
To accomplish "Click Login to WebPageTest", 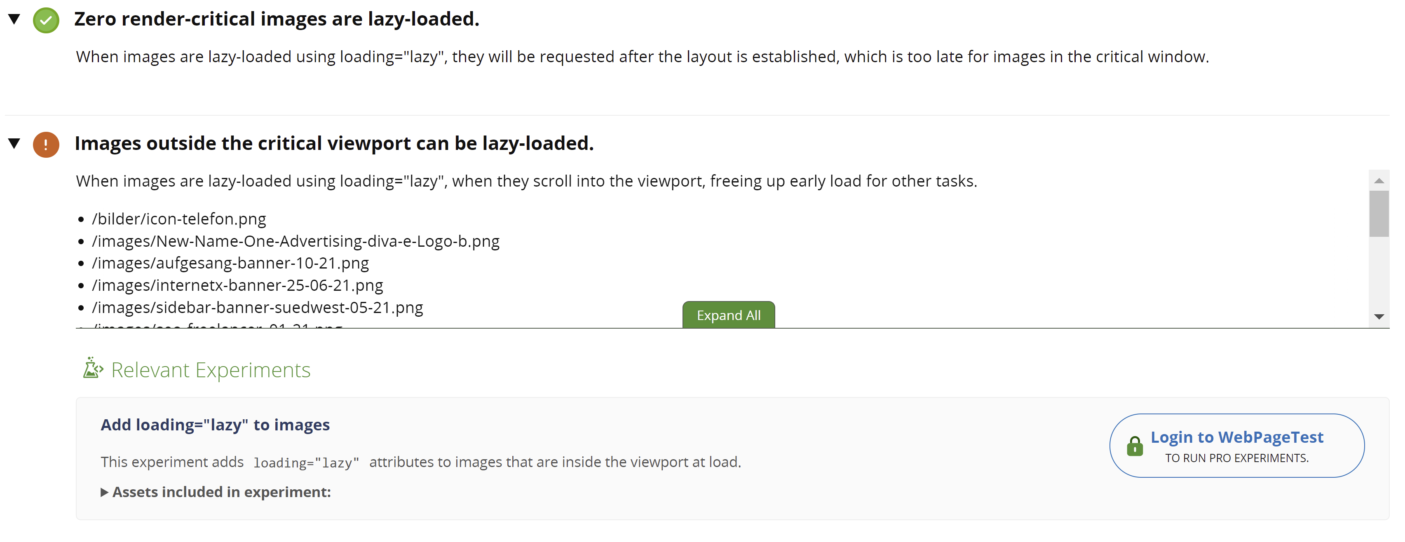I will coord(1236,437).
